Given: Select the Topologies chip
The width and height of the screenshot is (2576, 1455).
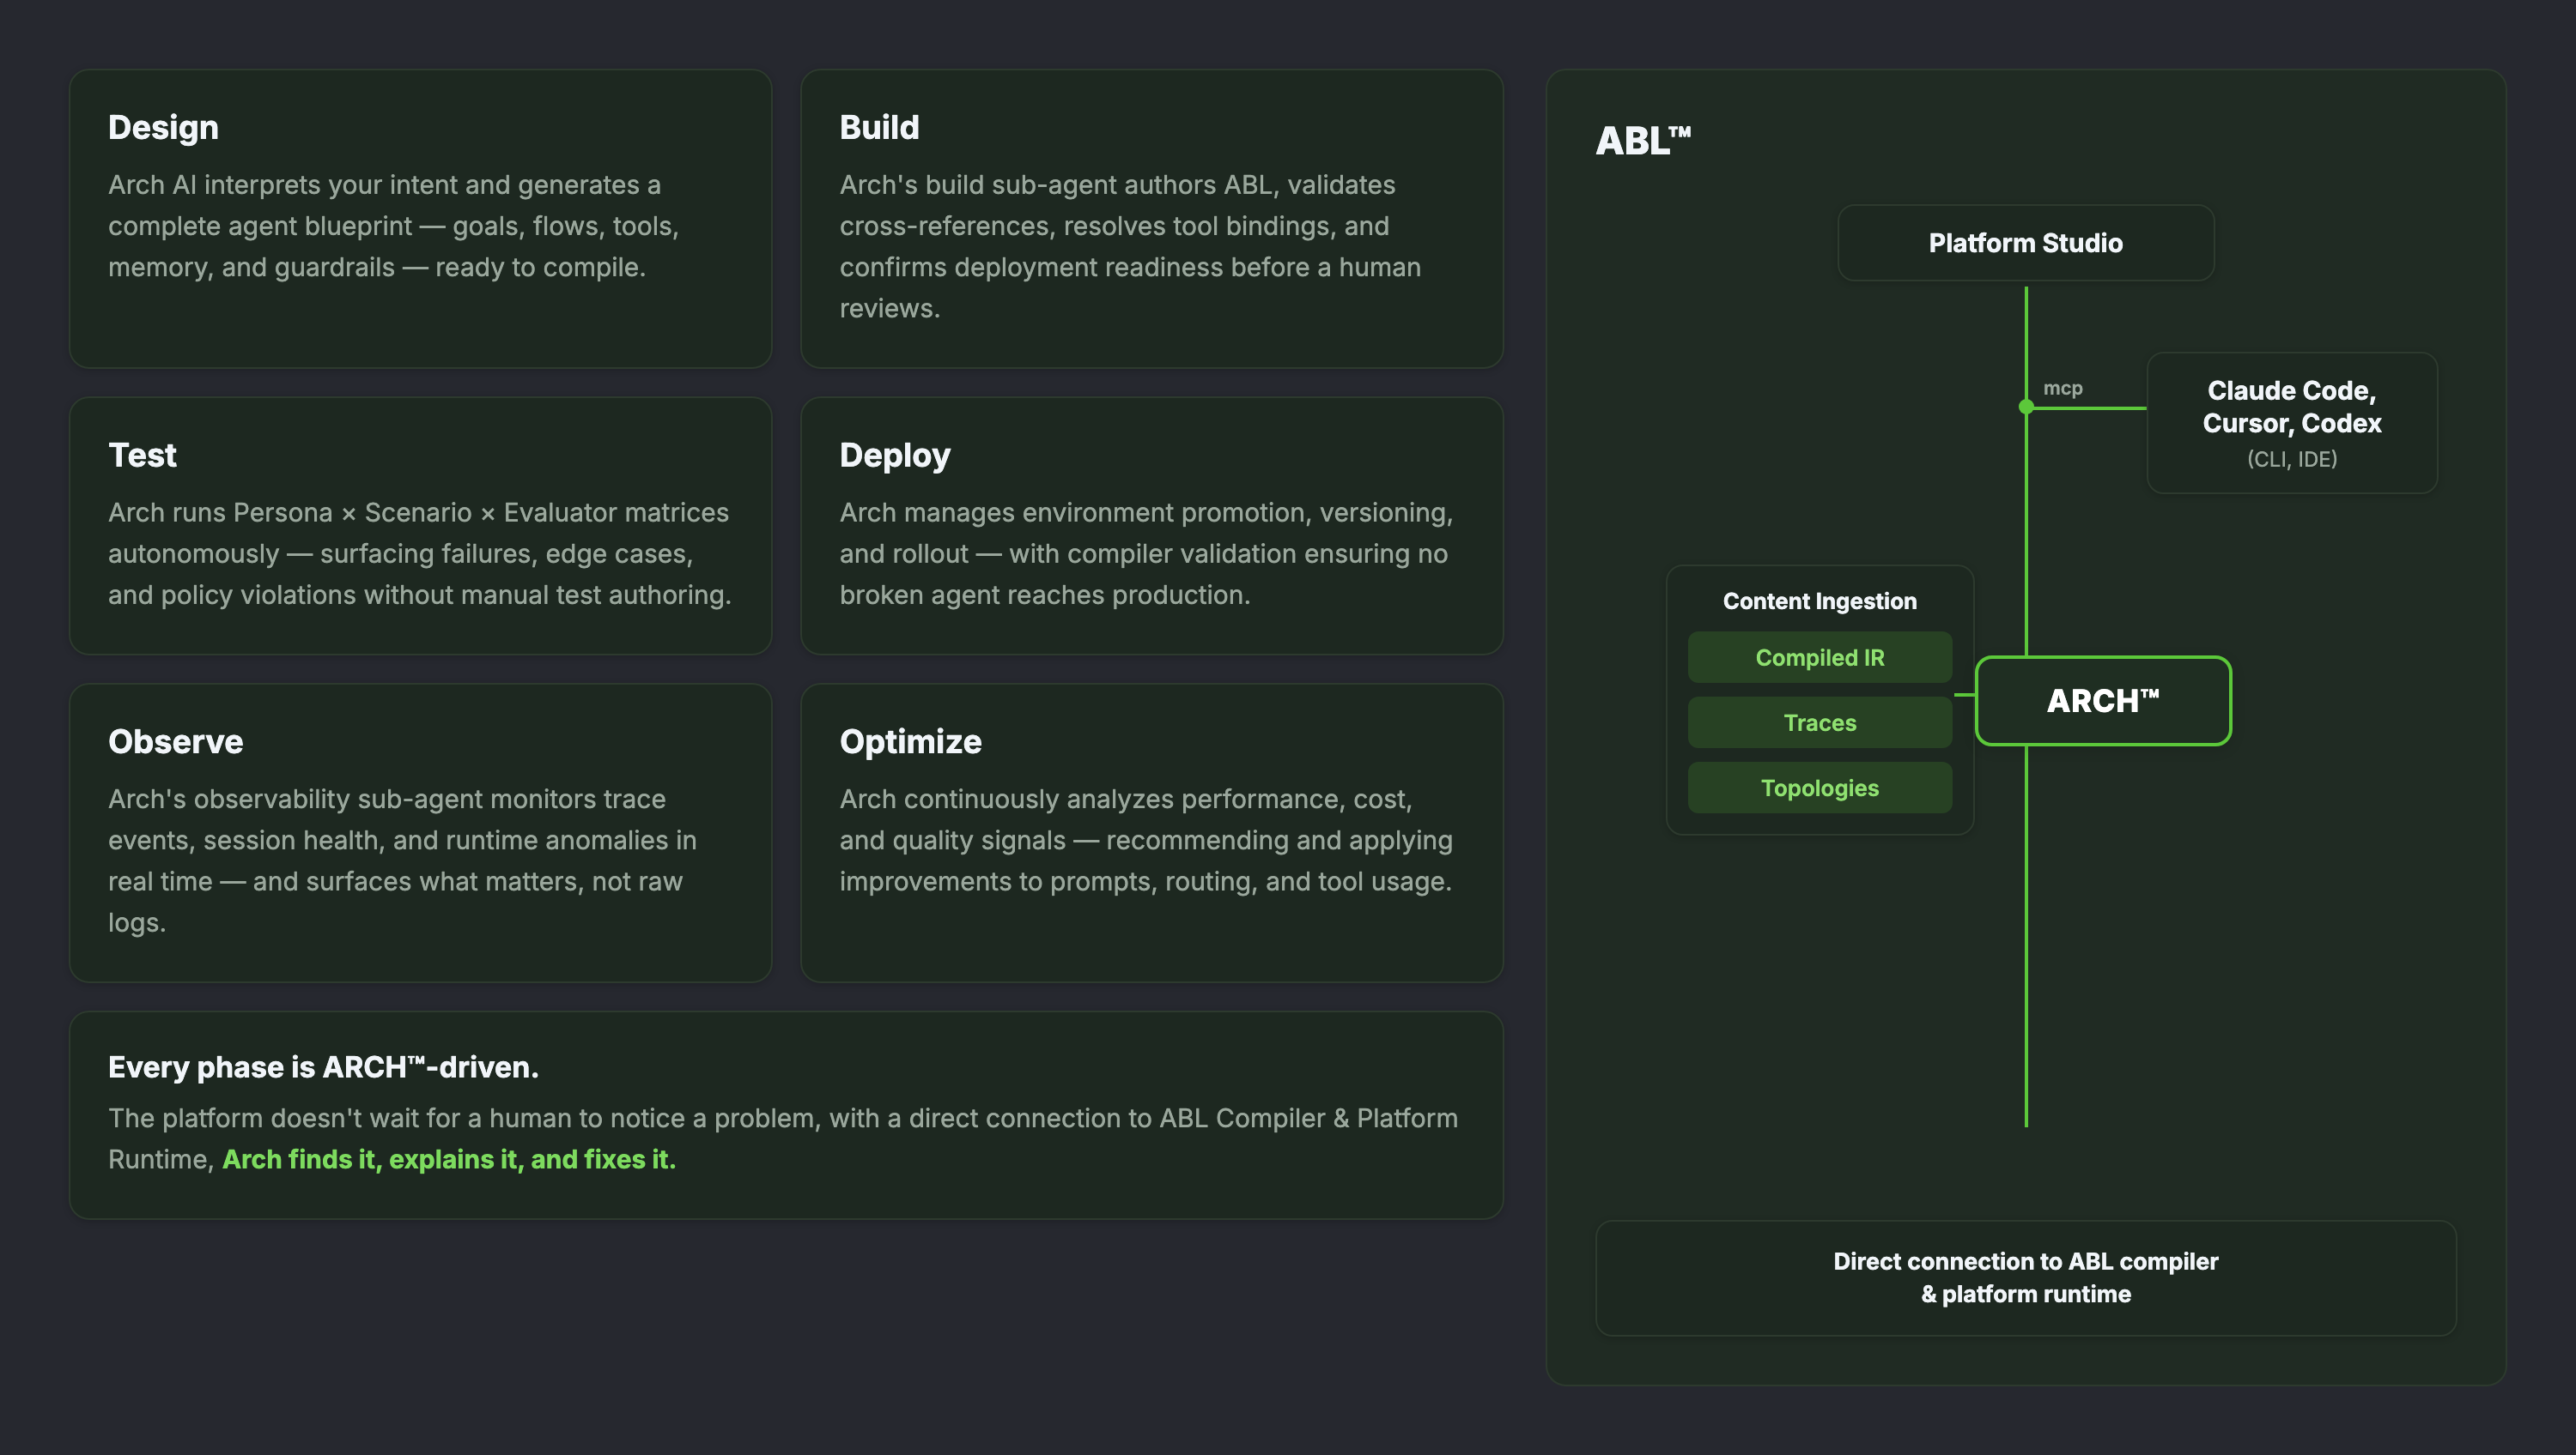Looking at the screenshot, I should click(1819, 788).
